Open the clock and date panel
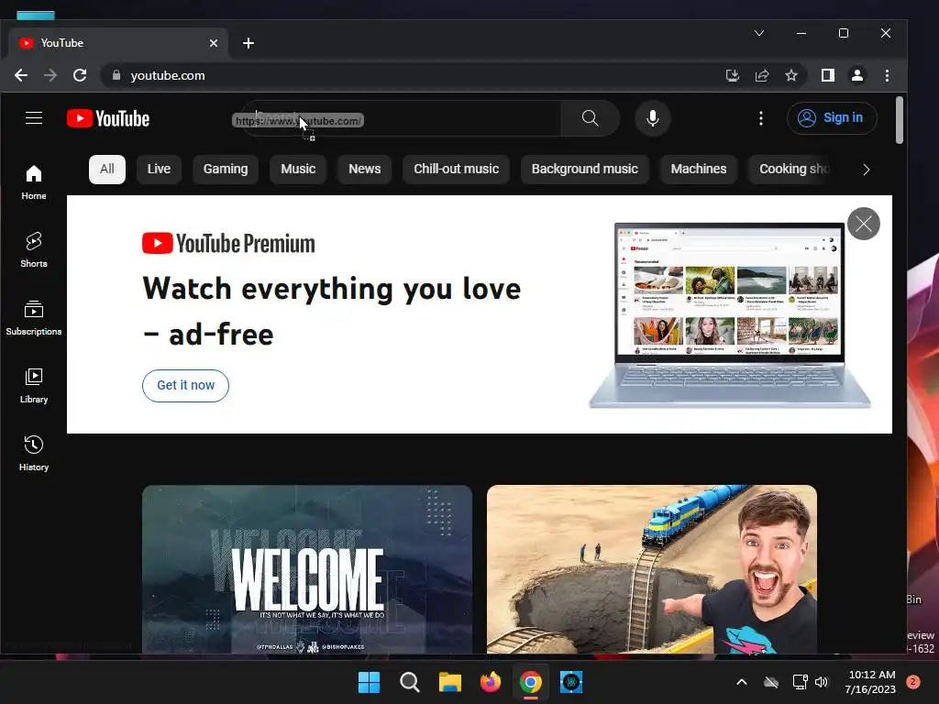939x704 pixels. point(869,682)
